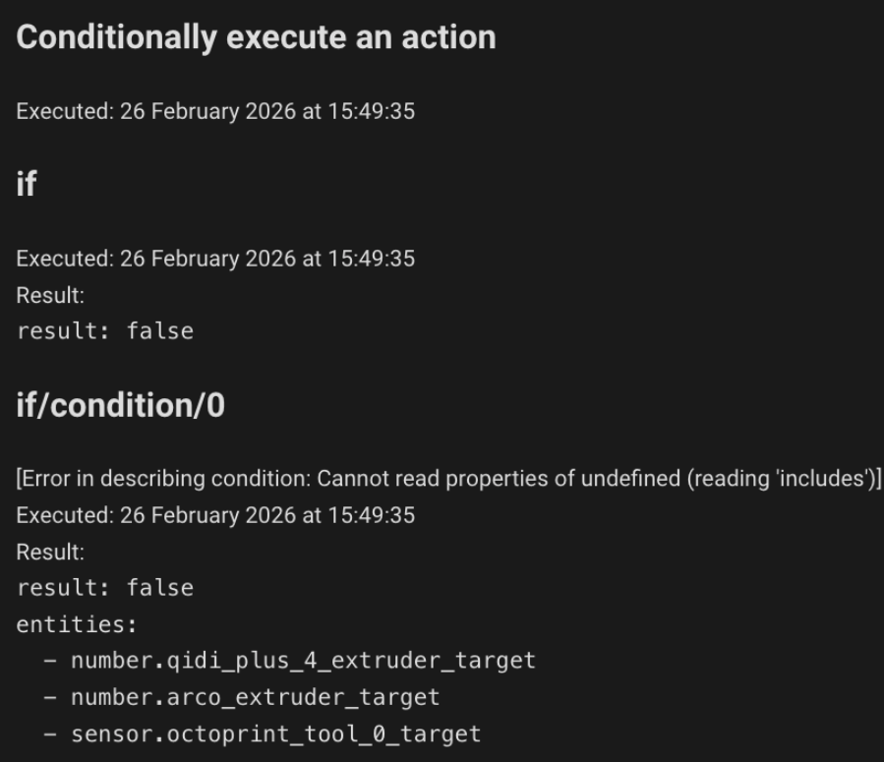Select entity number.qidi_plus_4_extruder_target
This screenshot has height=762, width=884.
303,661
